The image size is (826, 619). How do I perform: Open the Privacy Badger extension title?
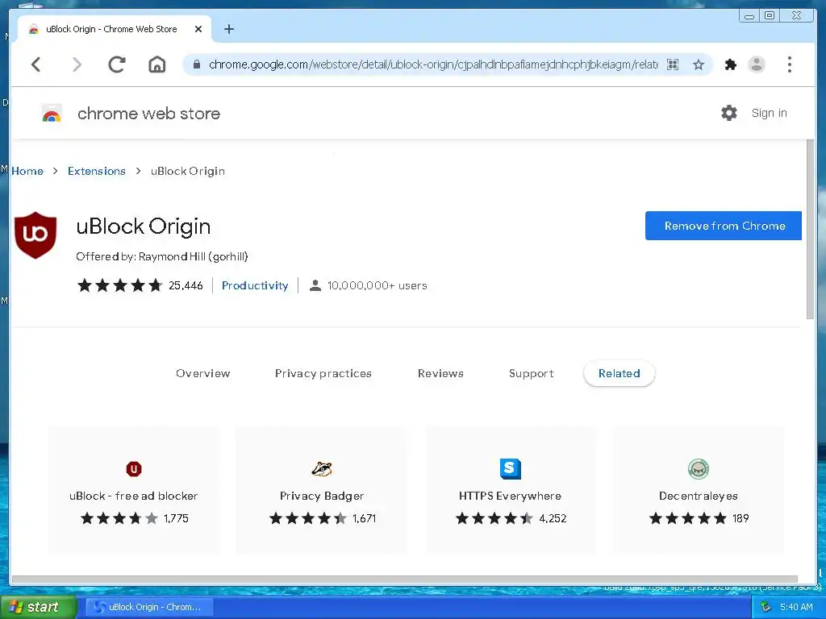point(321,496)
